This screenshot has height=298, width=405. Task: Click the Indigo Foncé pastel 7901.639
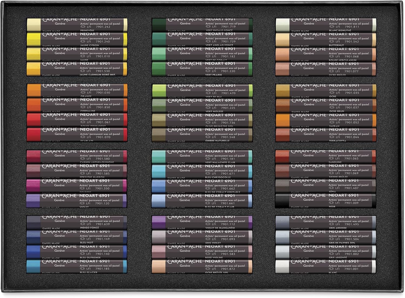pyautogui.click(x=77, y=222)
